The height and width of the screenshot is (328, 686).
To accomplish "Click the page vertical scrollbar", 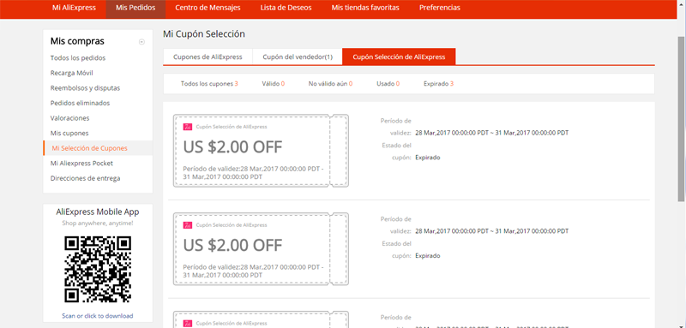I will [682, 118].
